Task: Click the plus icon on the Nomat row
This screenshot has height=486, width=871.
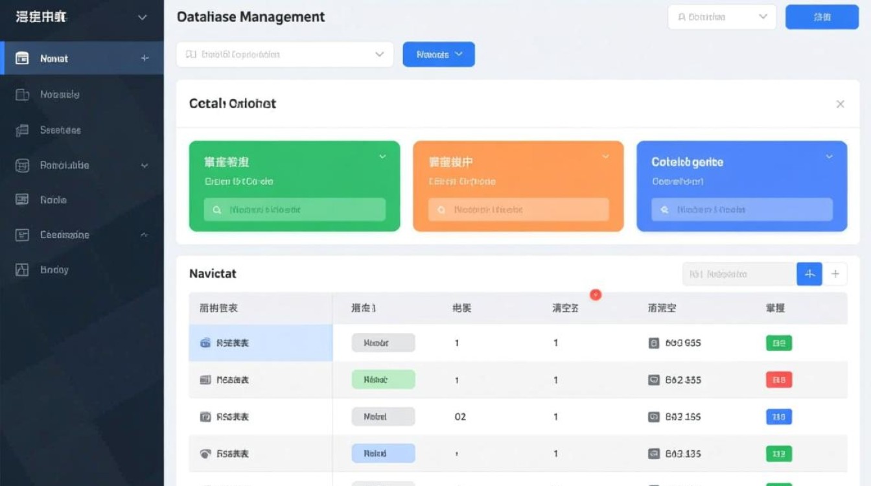Action: click(145, 58)
